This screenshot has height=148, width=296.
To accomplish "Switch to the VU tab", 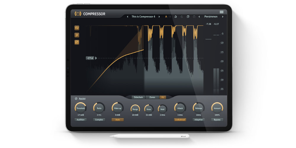I will (163, 97).
